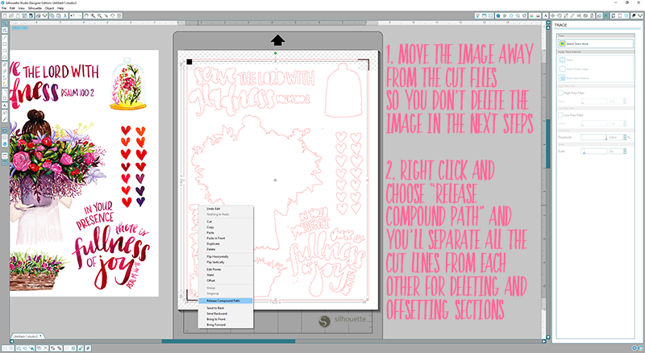The image size is (645, 353).
Task: Enable the Low Pass Filter checkbox
Action: [x=560, y=115]
